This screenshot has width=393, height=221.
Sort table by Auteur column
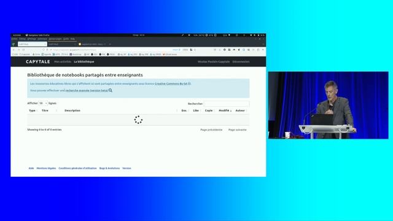point(241,110)
